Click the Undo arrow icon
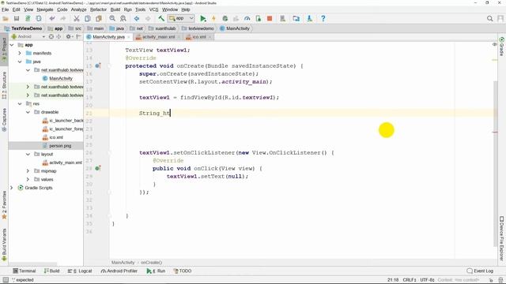Image resolution: width=506 pixels, height=284 pixels. (x=52, y=19)
